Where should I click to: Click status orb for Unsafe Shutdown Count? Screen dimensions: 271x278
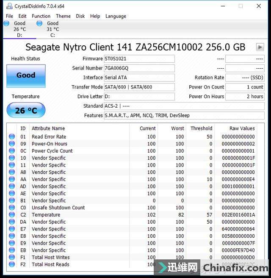click(x=12, y=207)
